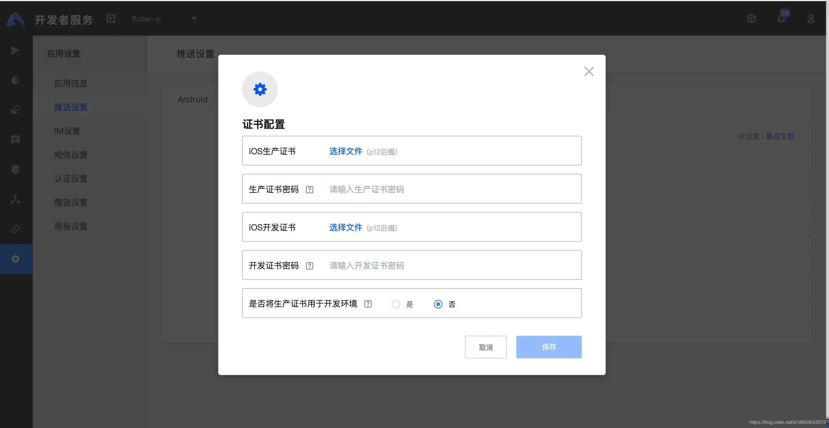The height and width of the screenshot is (428, 829).
Task: Click the 开发者服务 title text
Action: [64, 20]
